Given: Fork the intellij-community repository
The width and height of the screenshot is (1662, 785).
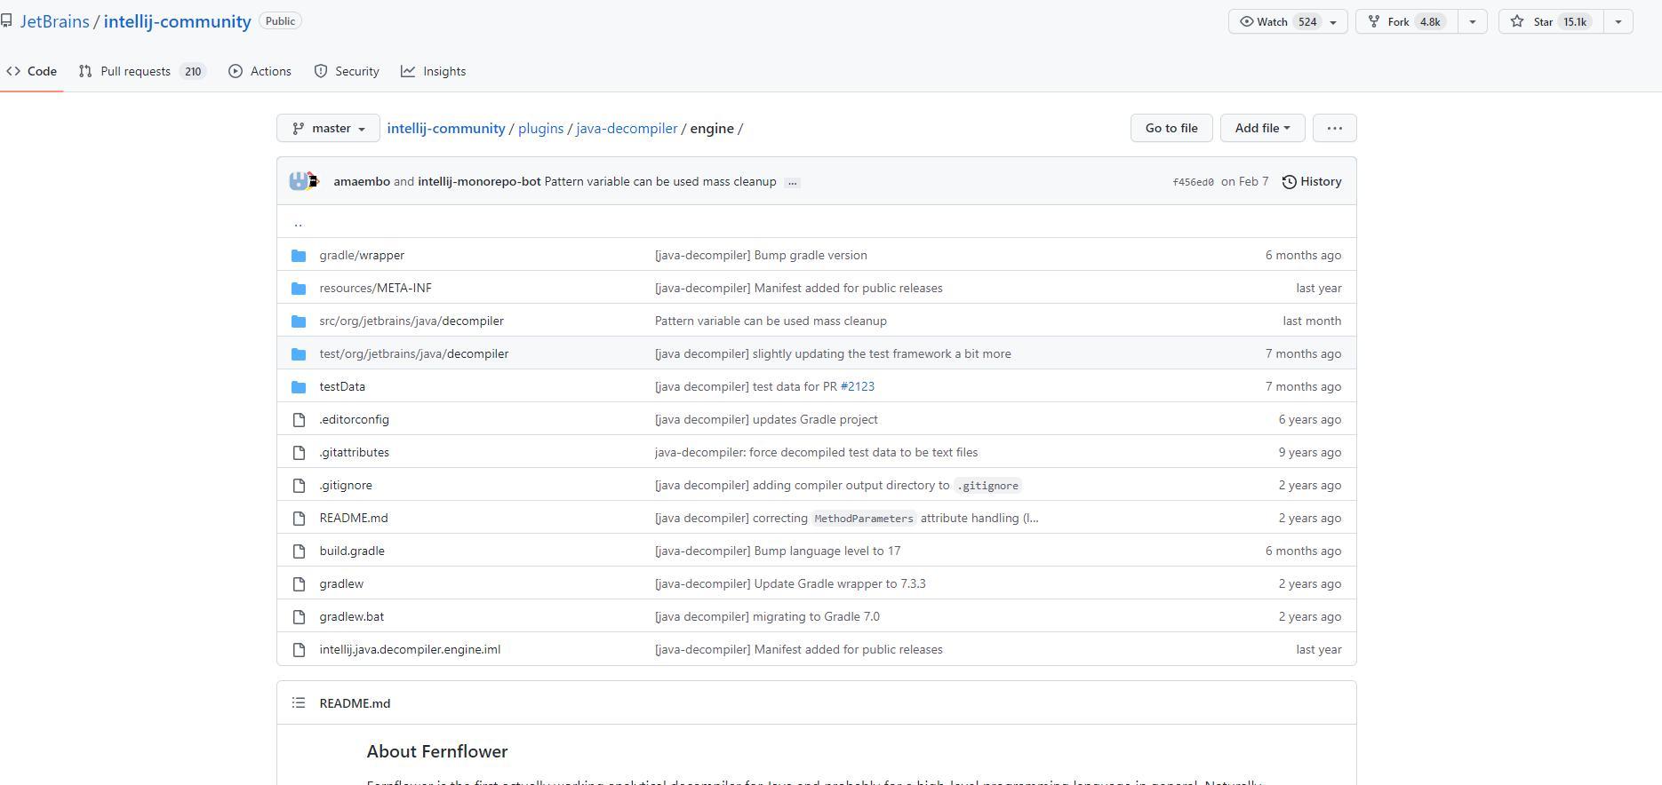Looking at the screenshot, I should tap(1406, 21).
